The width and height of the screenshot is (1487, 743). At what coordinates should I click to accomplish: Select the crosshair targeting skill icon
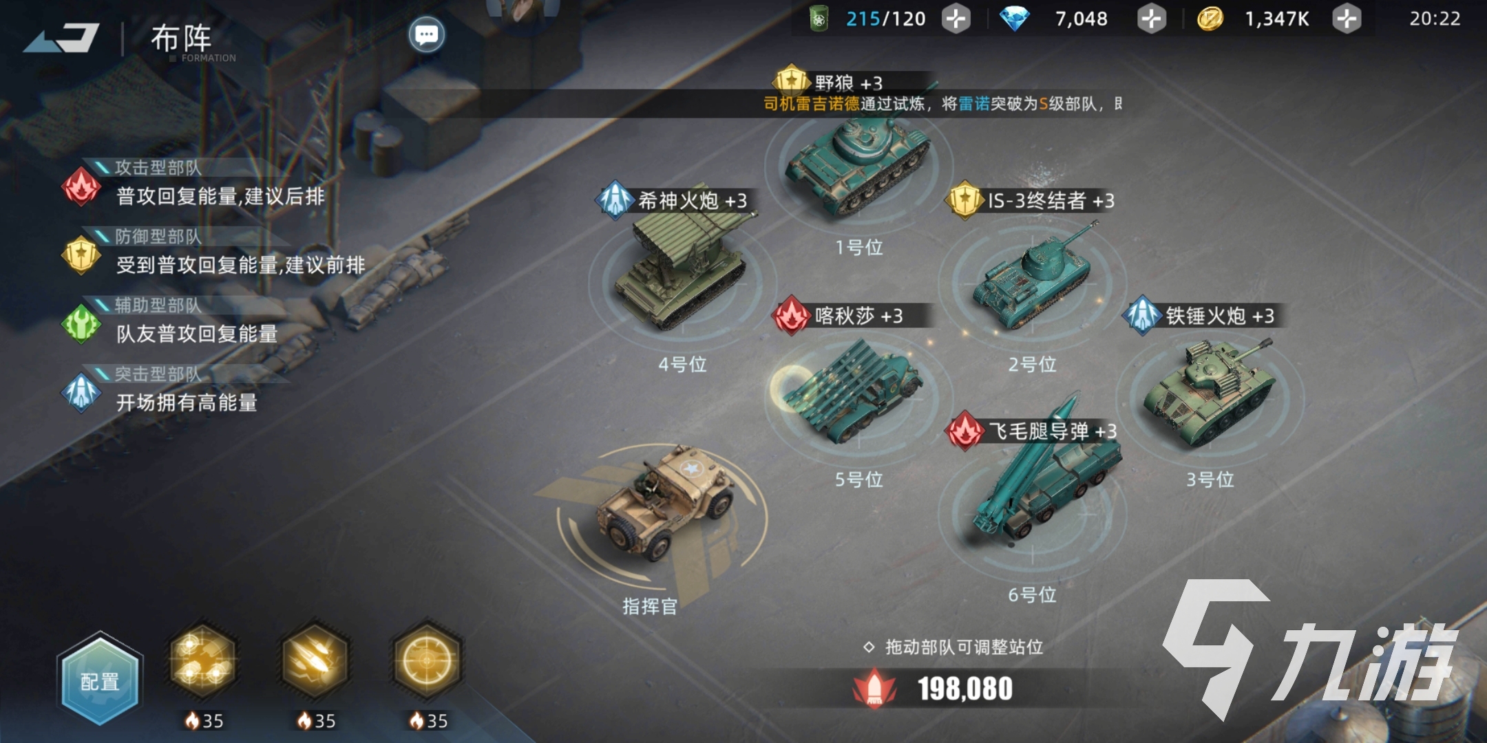click(427, 660)
